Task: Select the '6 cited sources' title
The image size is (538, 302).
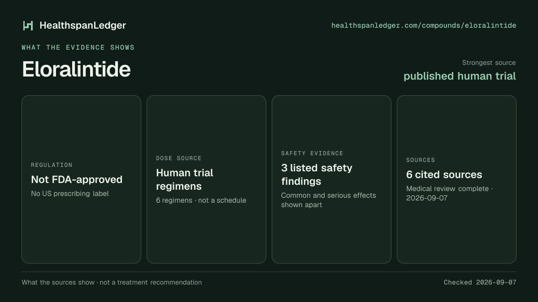Action: click(444, 174)
